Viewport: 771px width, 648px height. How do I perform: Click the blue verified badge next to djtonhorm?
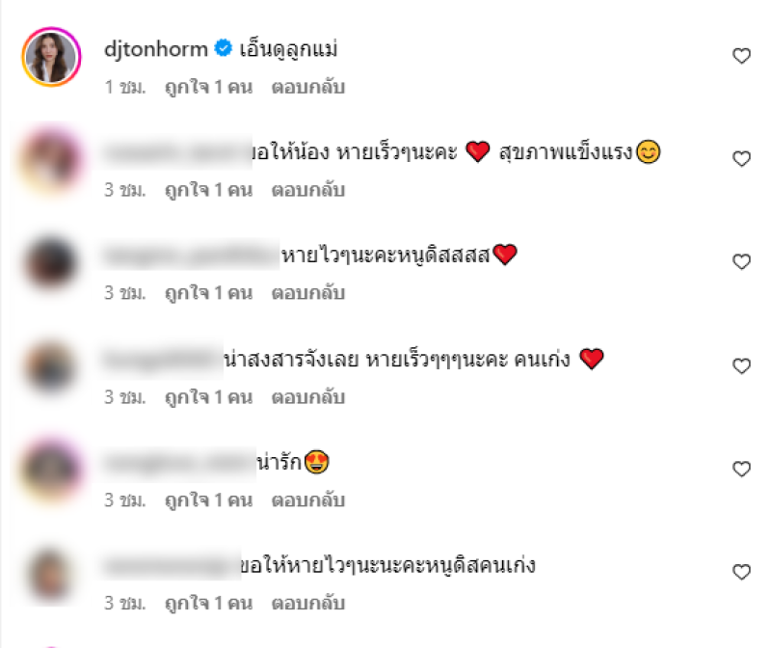pyautogui.click(x=224, y=48)
